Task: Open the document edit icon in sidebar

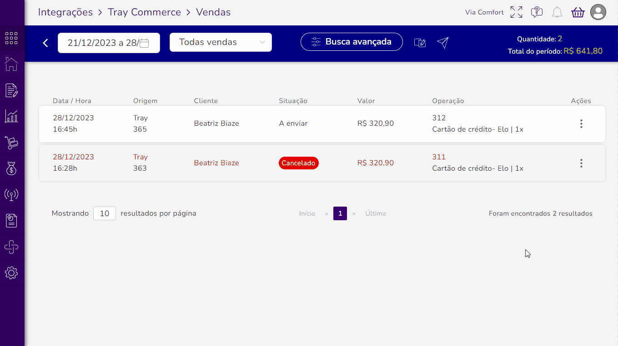Action: pos(11,90)
